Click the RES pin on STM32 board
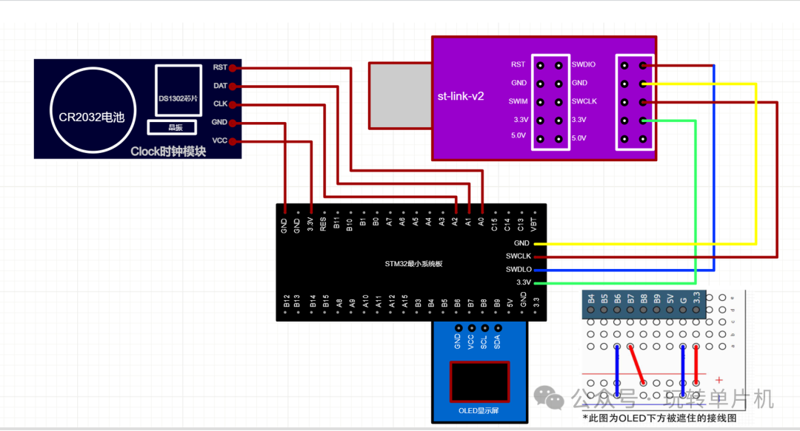Viewport: 800px width, 431px height. (323, 224)
